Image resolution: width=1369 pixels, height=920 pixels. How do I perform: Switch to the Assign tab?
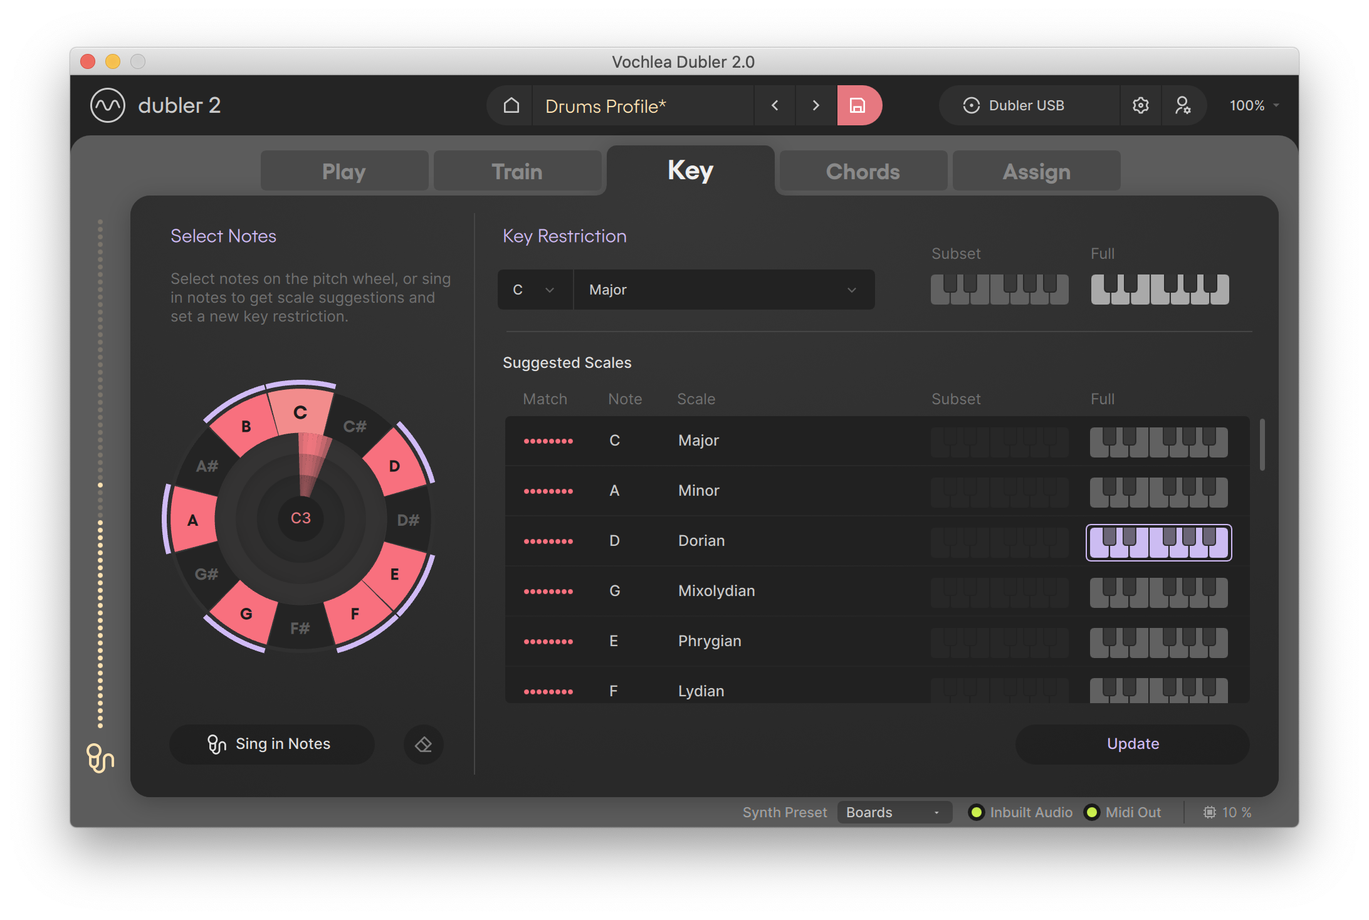1036,171
